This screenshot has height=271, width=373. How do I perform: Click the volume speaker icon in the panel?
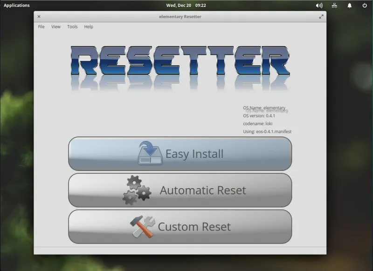point(318,5)
